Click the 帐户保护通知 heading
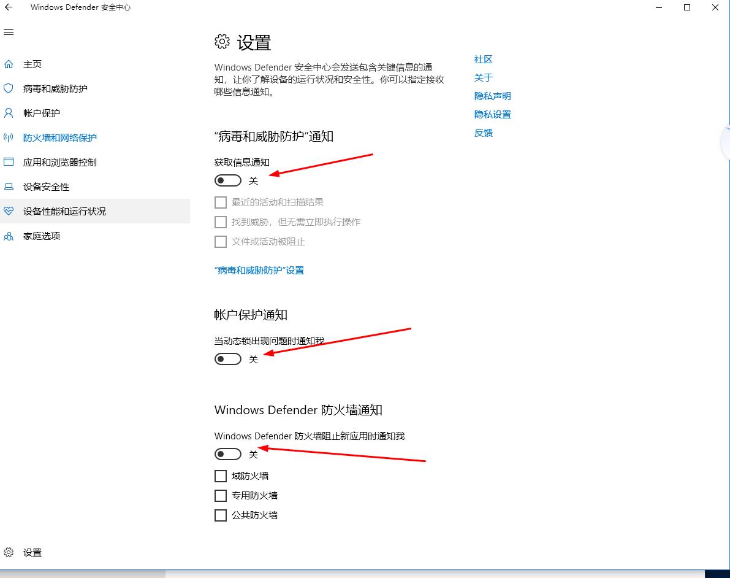This screenshot has width=730, height=578. (251, 315)
